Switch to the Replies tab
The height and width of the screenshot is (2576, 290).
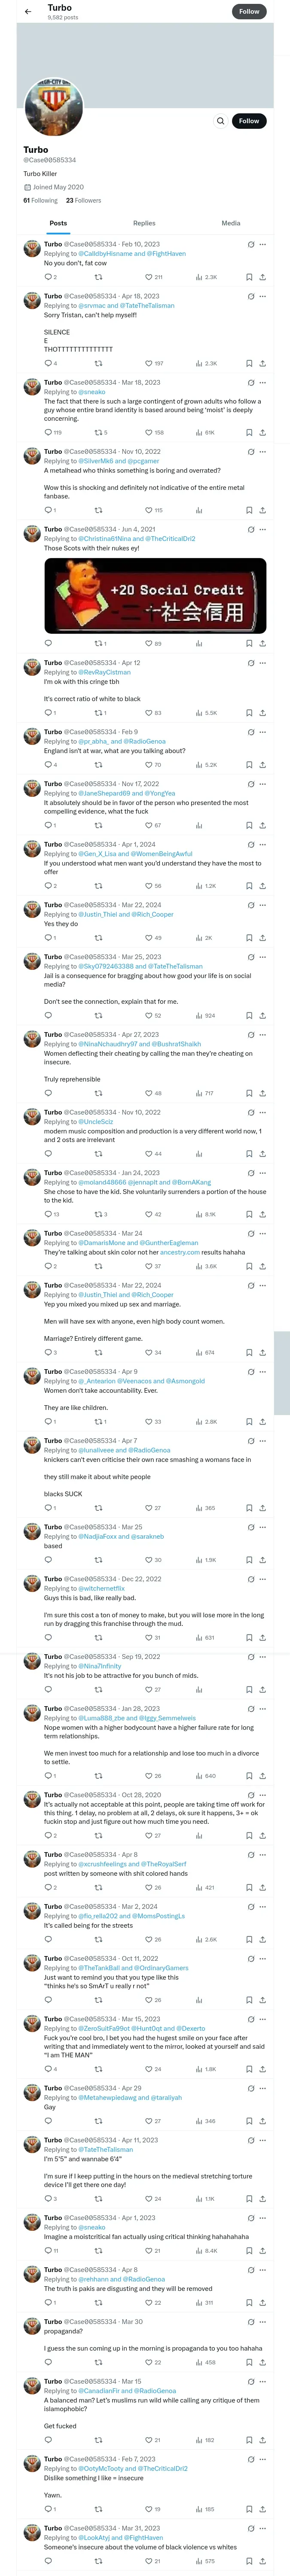[x=144, y=223]
